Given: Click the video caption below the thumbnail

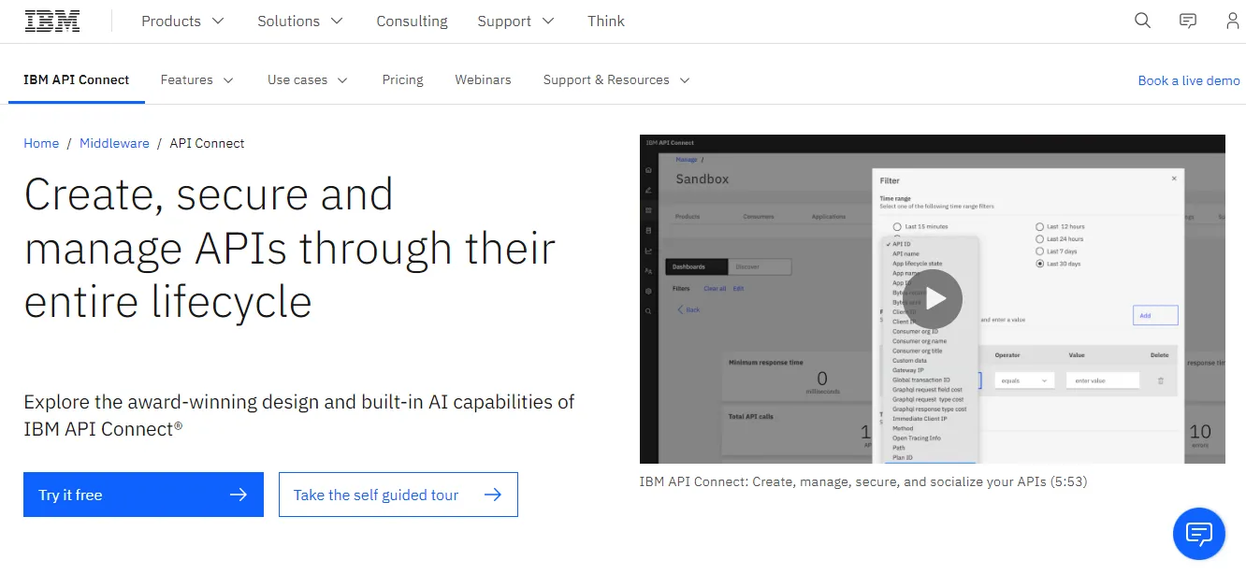Looking at the screenshot, I should (863, 482).
